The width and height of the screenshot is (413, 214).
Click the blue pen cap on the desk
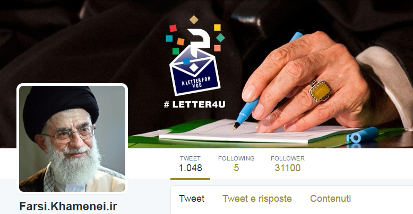click(x=362, y=135)
